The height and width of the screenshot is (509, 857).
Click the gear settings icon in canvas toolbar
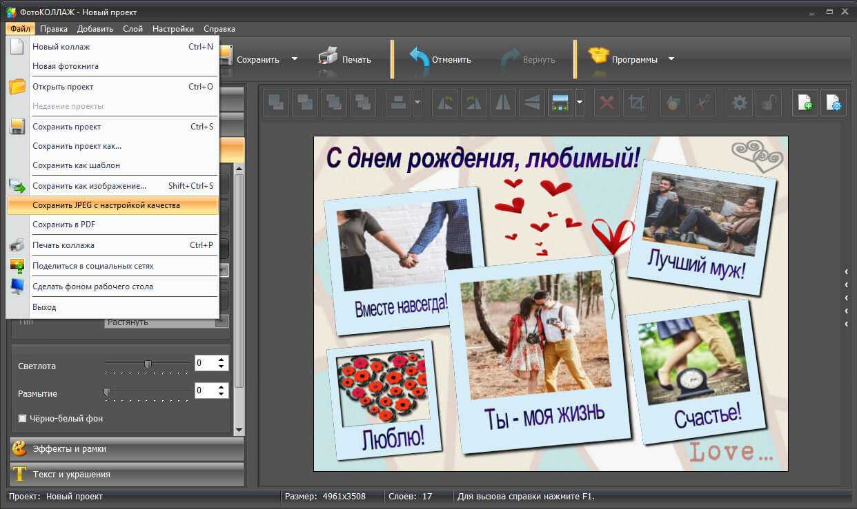coord(740,103)
